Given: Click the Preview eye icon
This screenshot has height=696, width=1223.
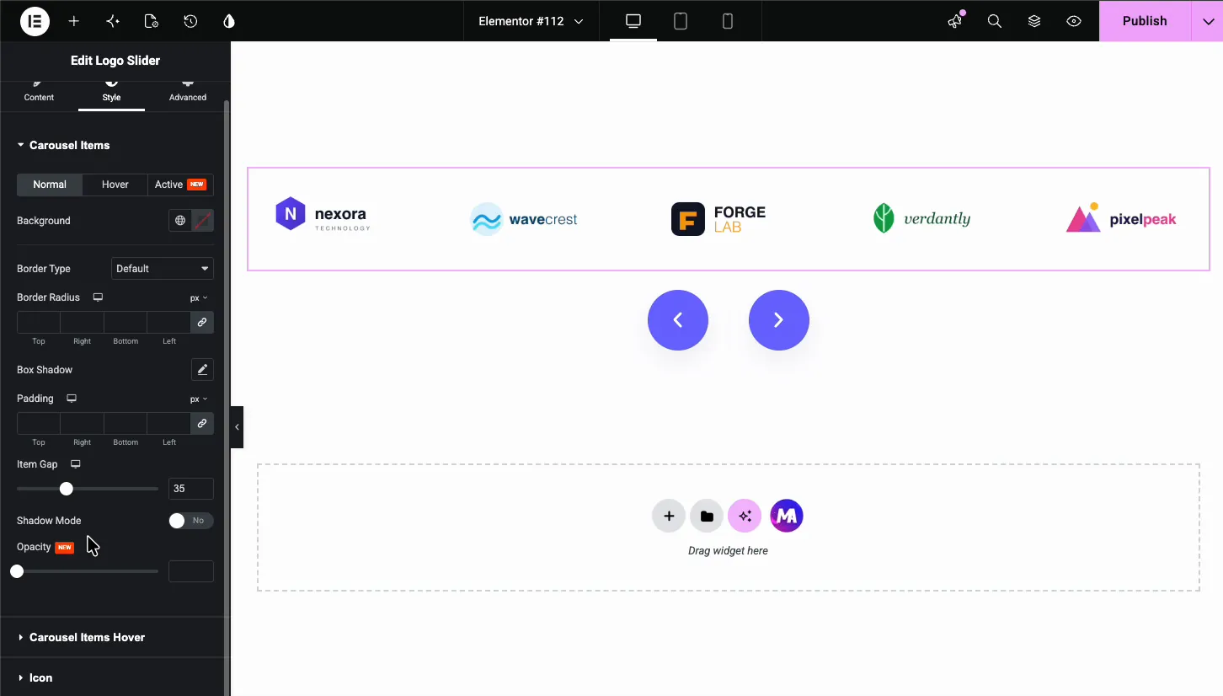Looking at the screenshot, I should [x=1074, y=21].
